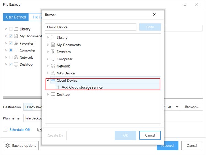This screenshot has width=206, height=155.
Task: Click the Destination path field
Action: click(33, 107)
